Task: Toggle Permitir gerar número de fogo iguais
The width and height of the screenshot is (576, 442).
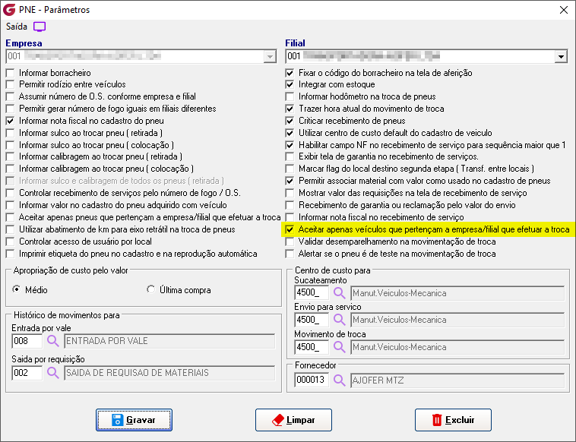Action: (x=11, y=109)
